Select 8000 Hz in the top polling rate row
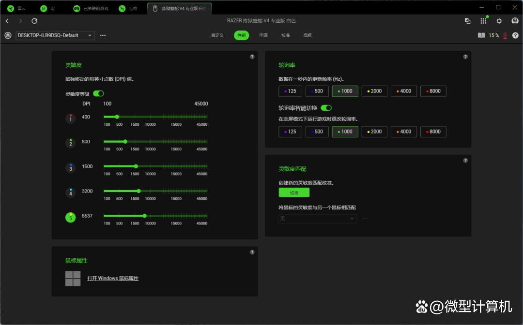The width and height of the screenshot is (523, 325). point(433,91)
